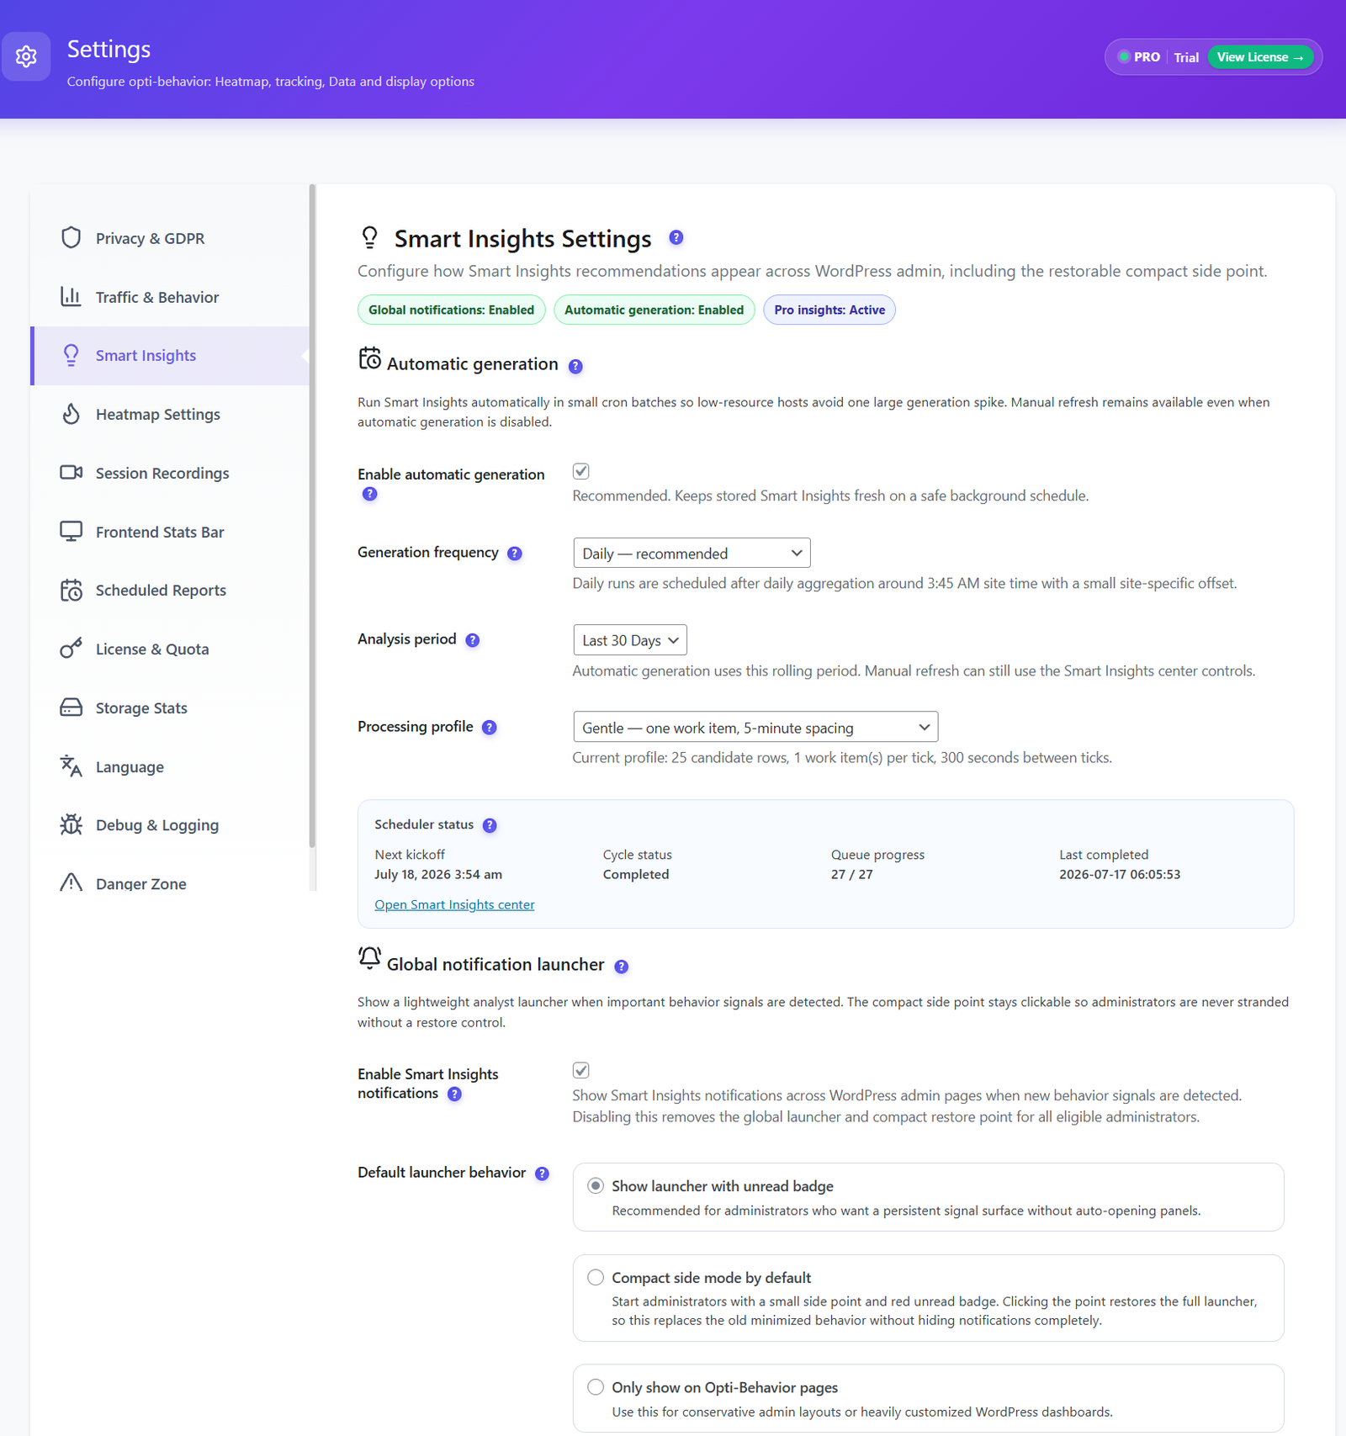Viewport: 1346px width, 1436px height.
Task: Open help icon next to Automatic generation heading
Action: tap(575, 366)
